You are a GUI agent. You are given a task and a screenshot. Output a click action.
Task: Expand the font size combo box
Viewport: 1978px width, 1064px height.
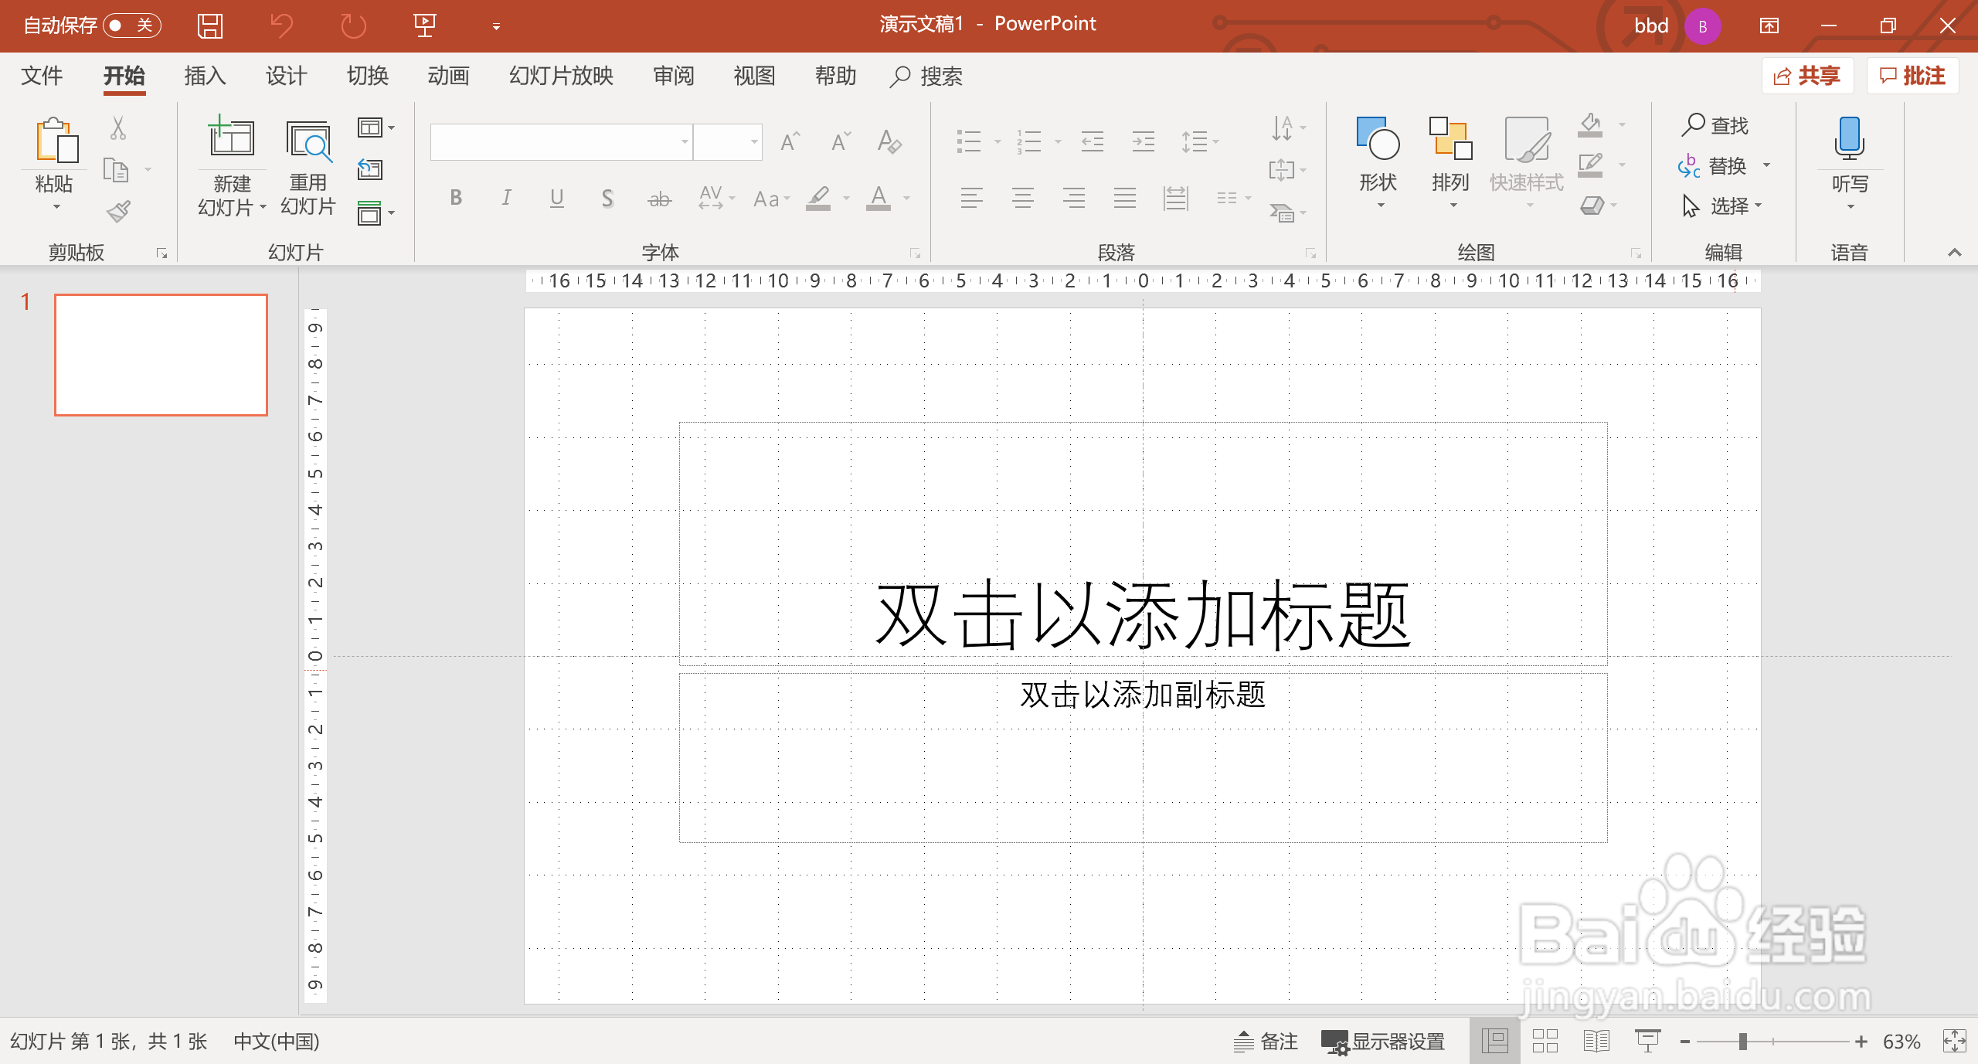pyautogui.click(x=753, y=142)
